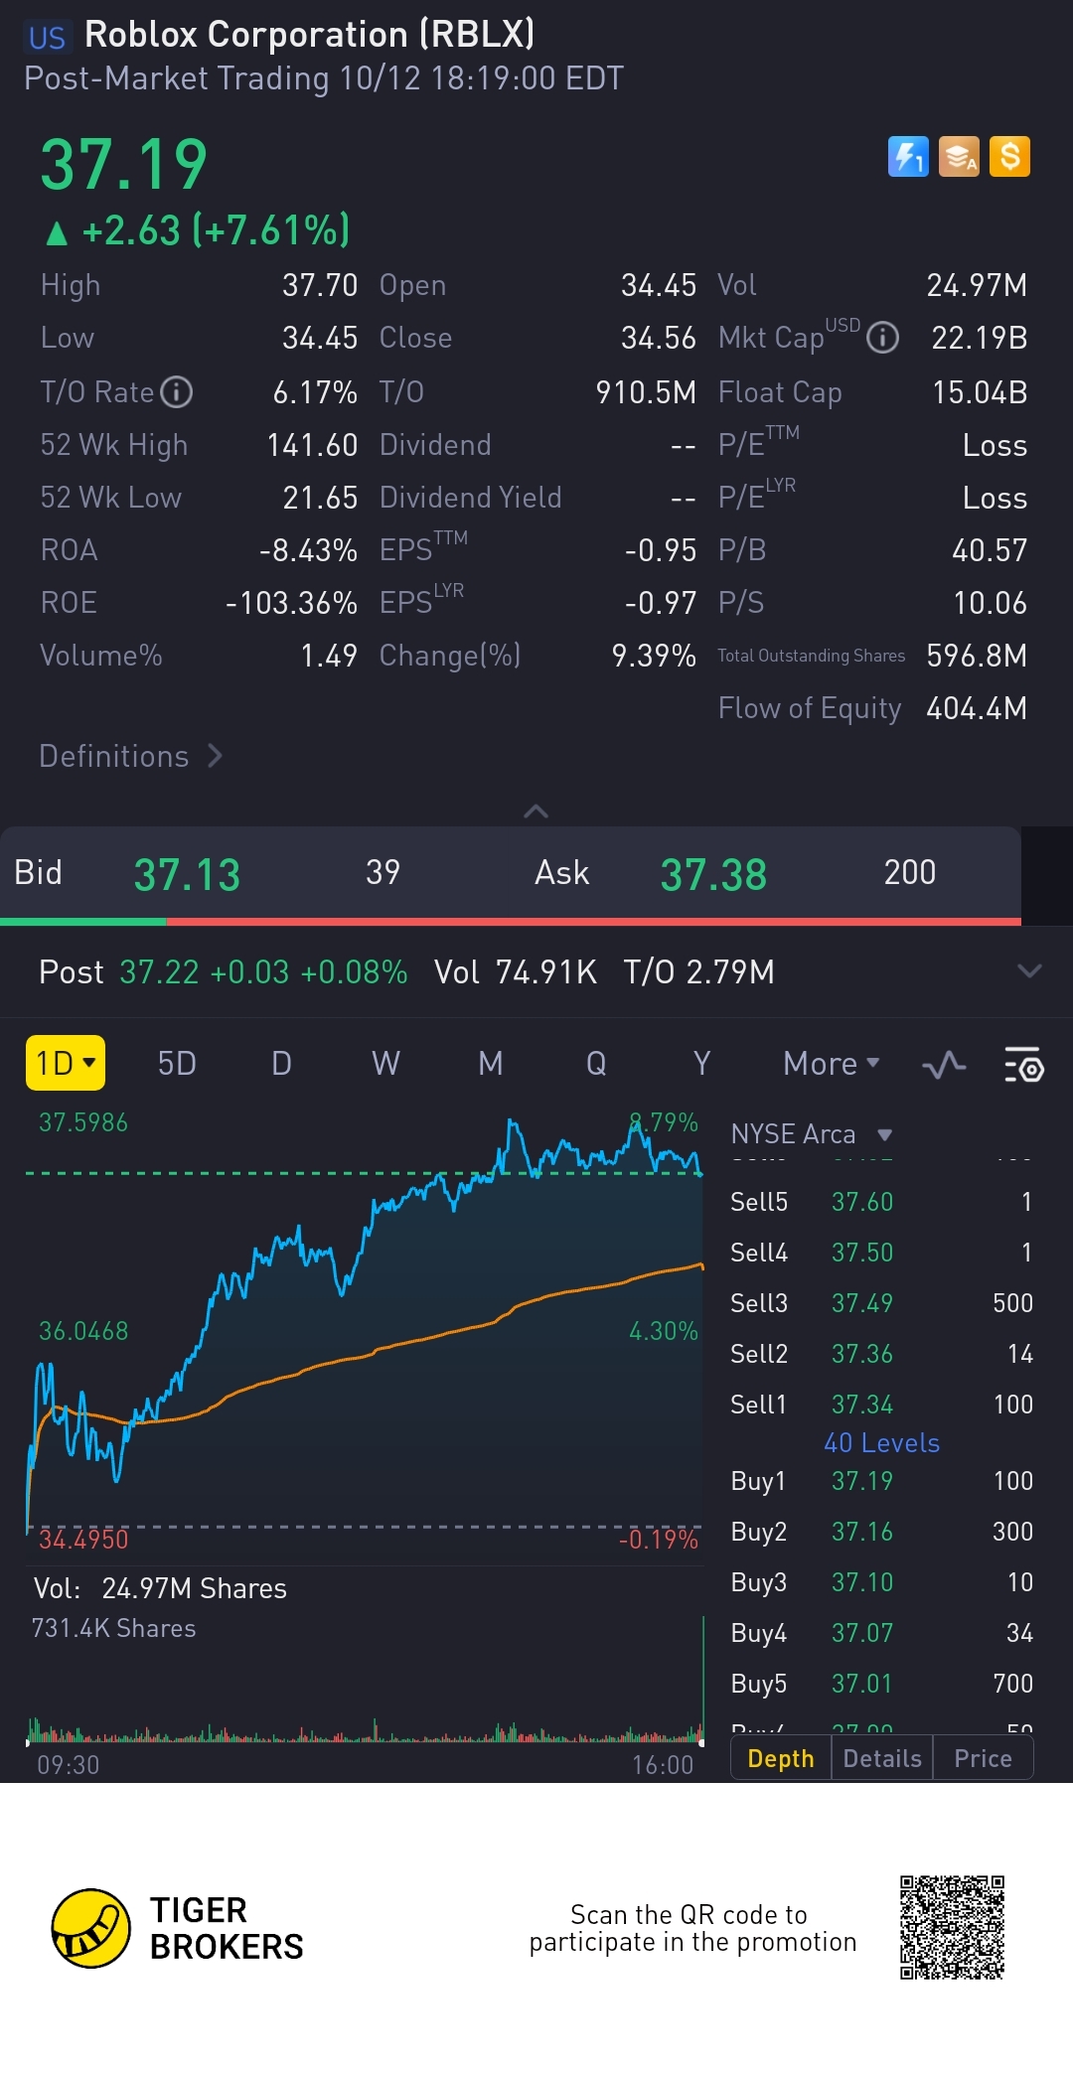The height and width of the screenshot is (2074, 1073).
Task: Switch chart to W weekly timeframe
Action: click(385, 1064)
